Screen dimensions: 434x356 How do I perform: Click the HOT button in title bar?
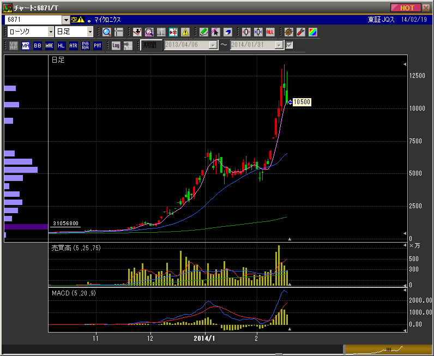[406, 8]
